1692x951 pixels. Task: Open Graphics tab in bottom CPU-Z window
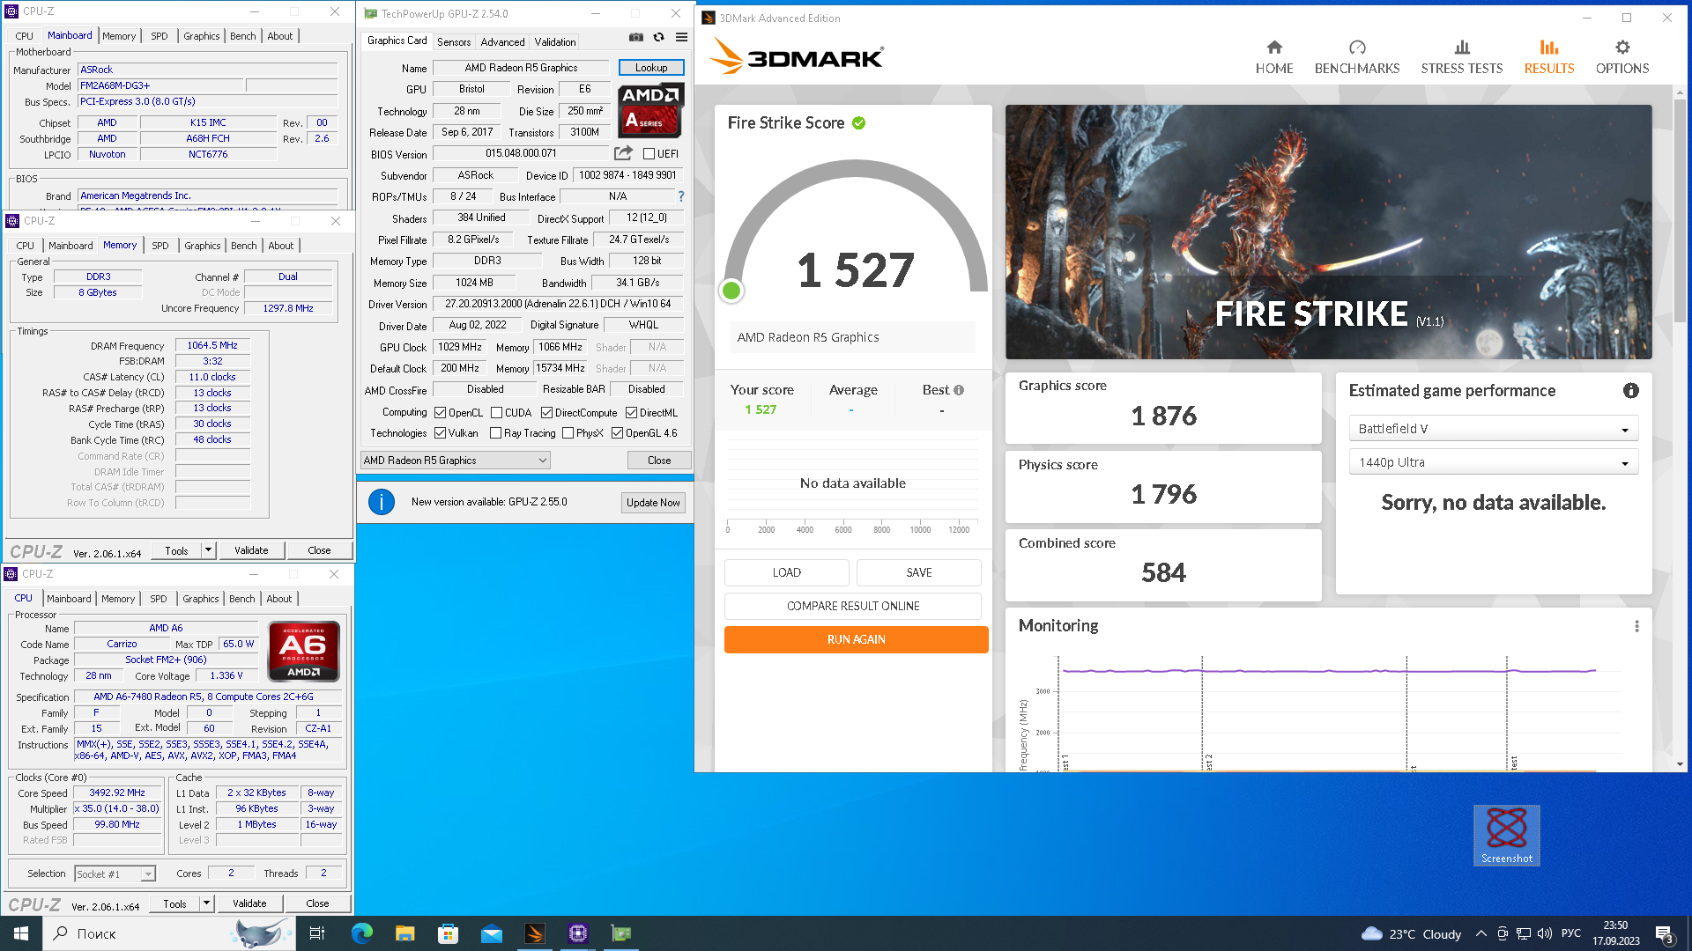coord(201,599)
